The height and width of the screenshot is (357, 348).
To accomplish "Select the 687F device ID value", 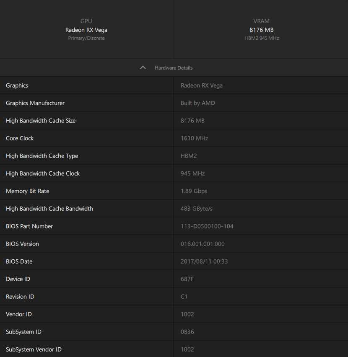I will coord(187,279).
